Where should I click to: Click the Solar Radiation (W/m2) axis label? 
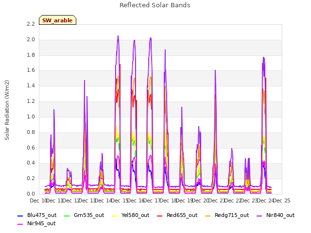7,110
